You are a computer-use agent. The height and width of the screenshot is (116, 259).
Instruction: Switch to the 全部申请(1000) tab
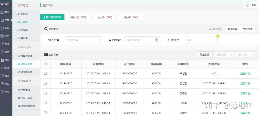pos(52,17)
